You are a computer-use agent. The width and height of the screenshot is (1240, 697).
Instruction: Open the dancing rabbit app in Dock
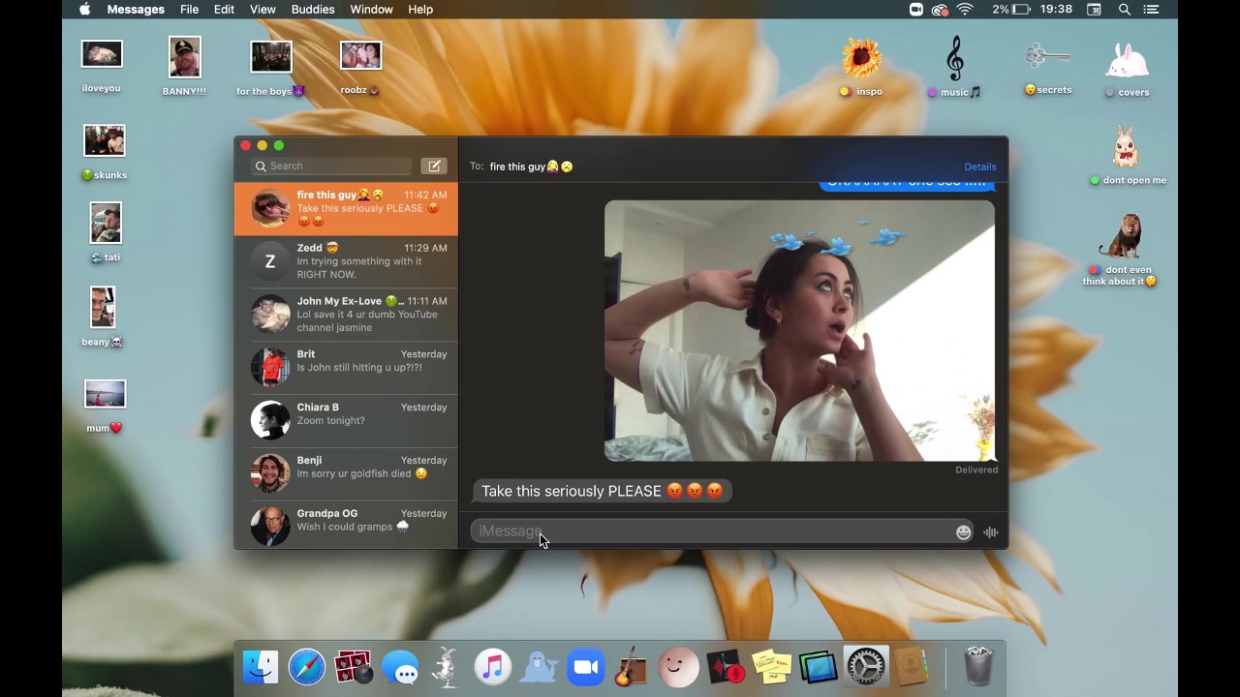447,667
